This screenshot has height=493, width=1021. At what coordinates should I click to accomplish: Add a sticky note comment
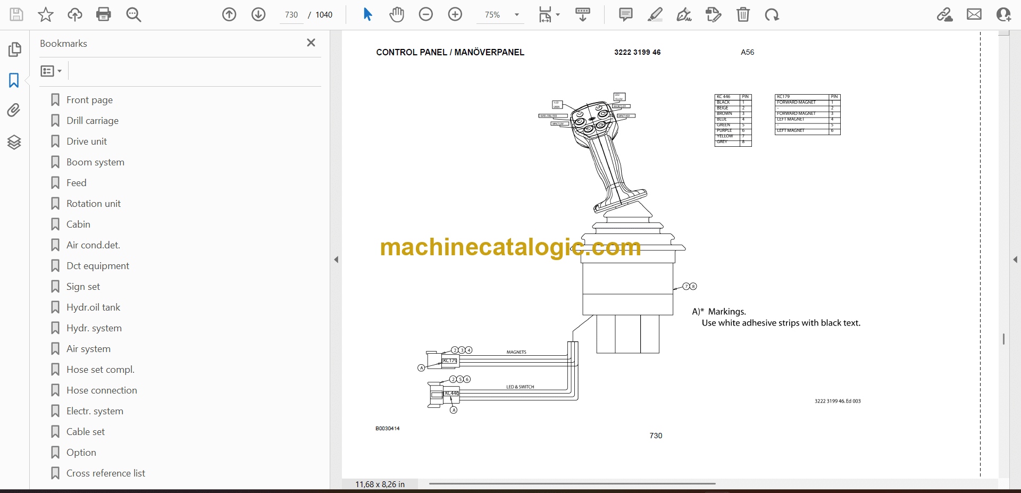626,14
